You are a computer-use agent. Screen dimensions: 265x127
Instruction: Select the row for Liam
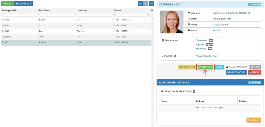click(x=76, y=31)
